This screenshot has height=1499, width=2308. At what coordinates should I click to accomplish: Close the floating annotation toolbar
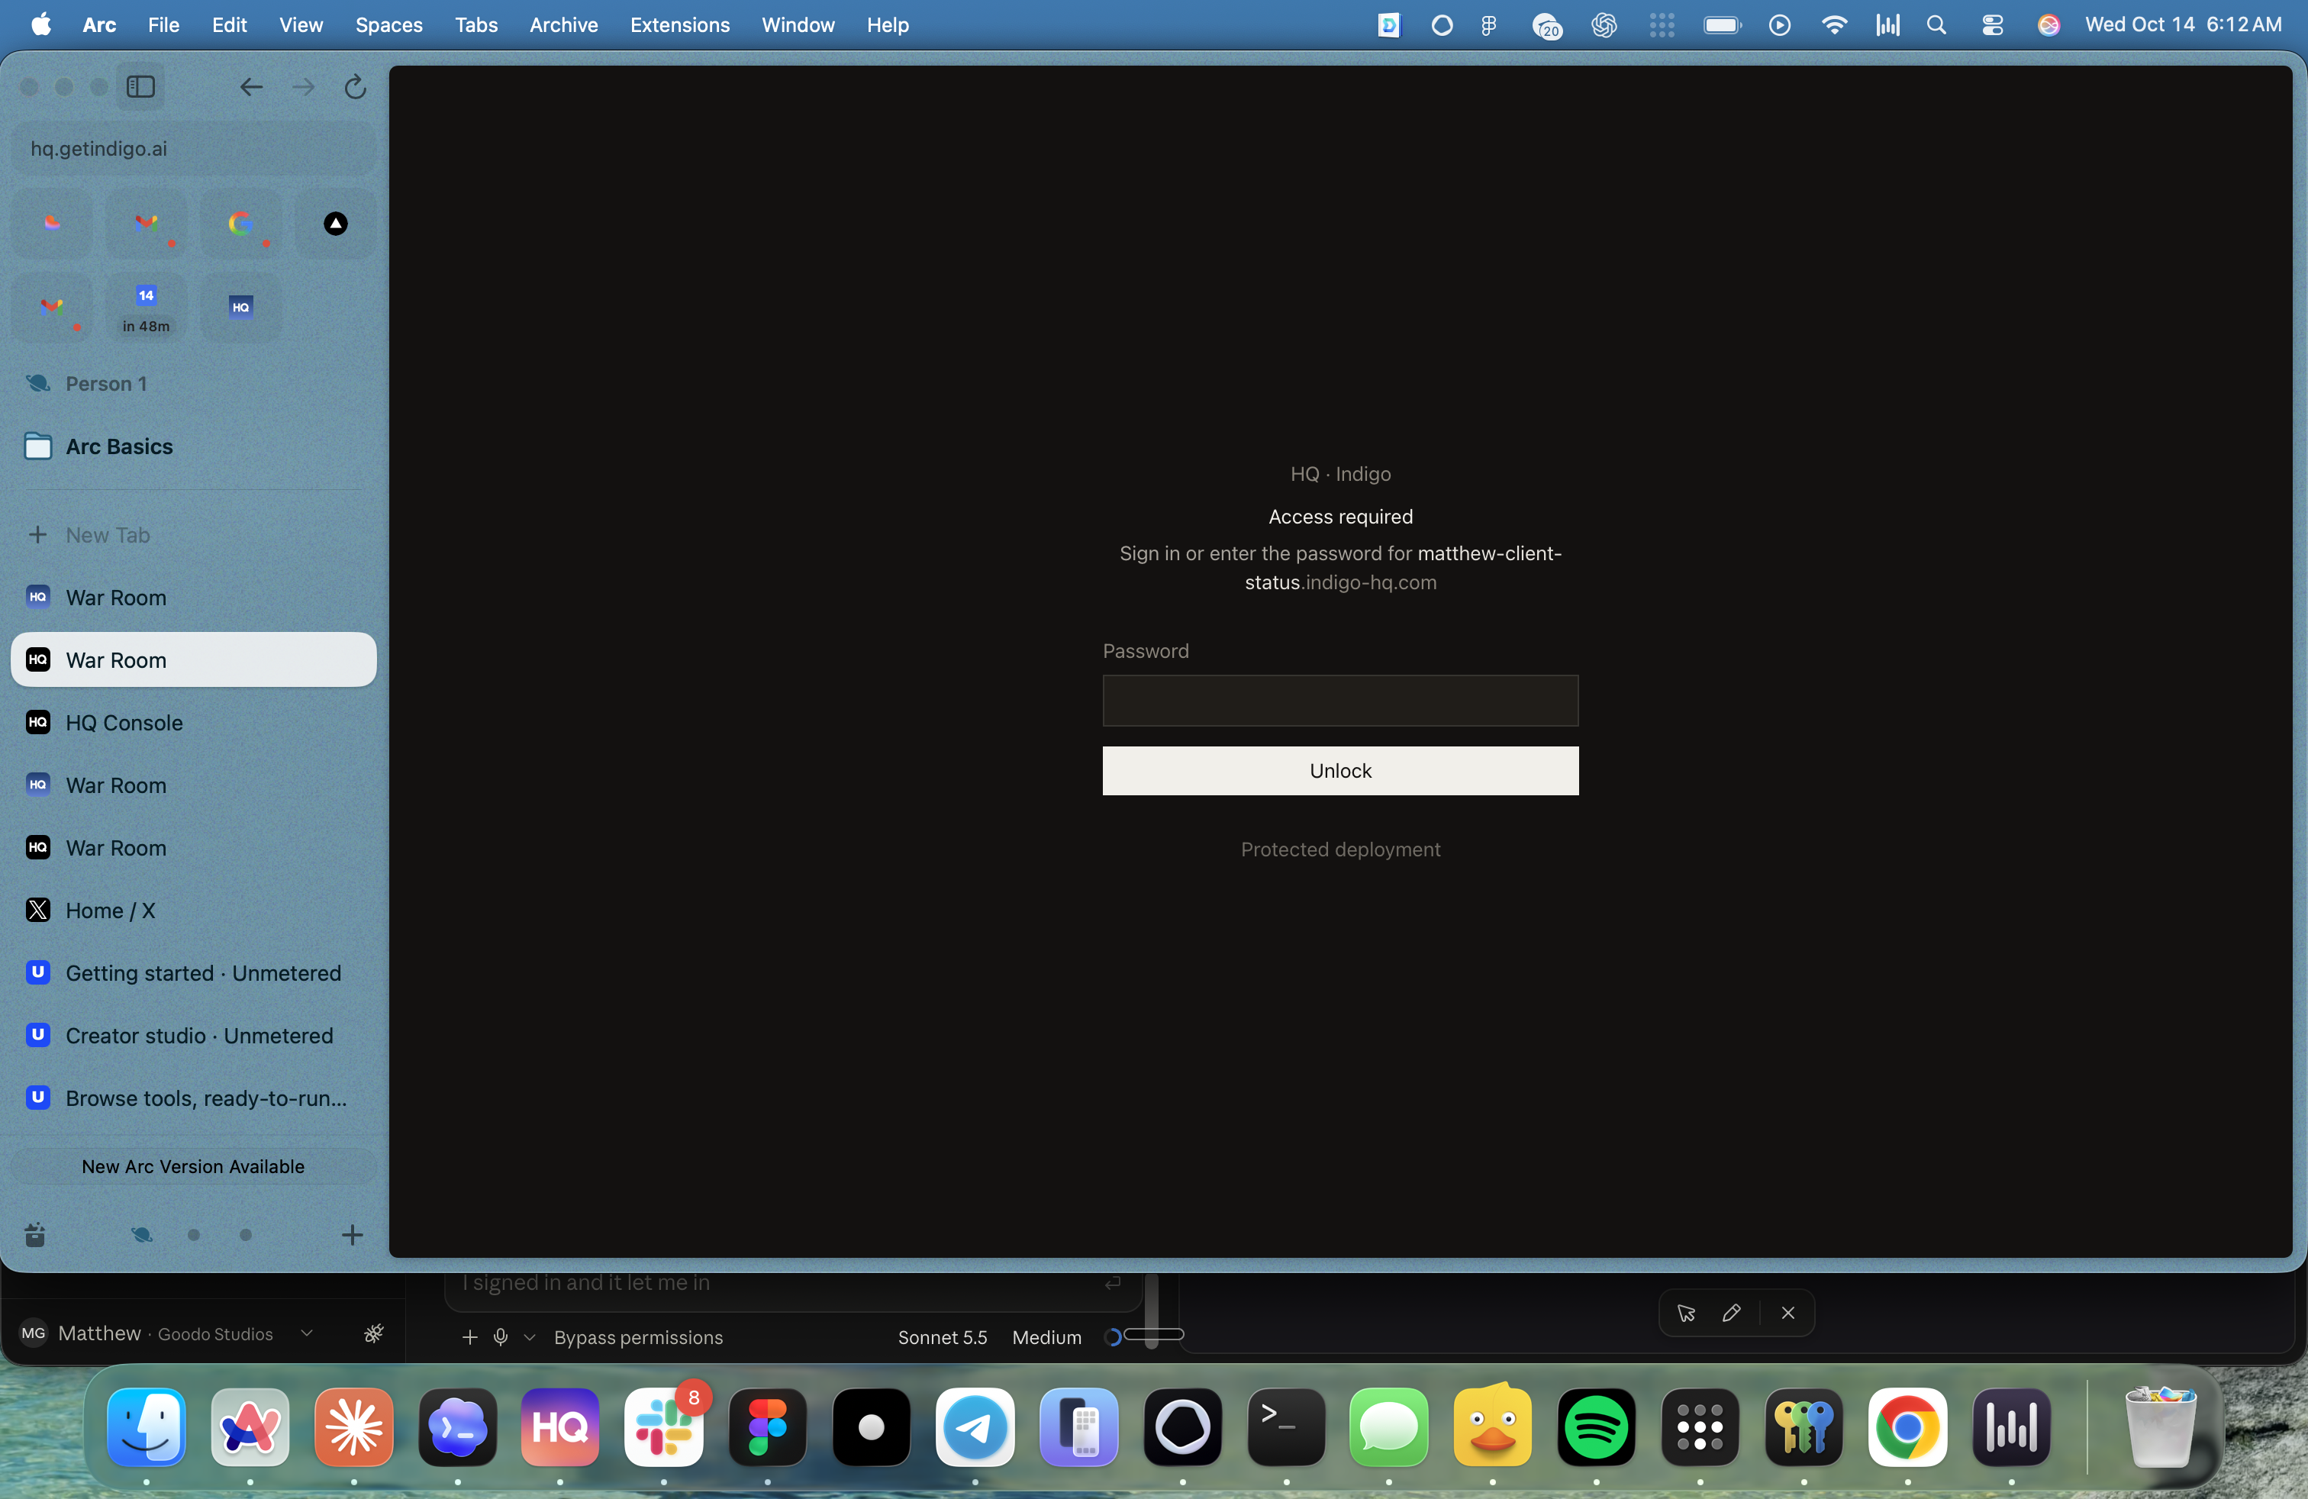[x=1788, y=1313]
